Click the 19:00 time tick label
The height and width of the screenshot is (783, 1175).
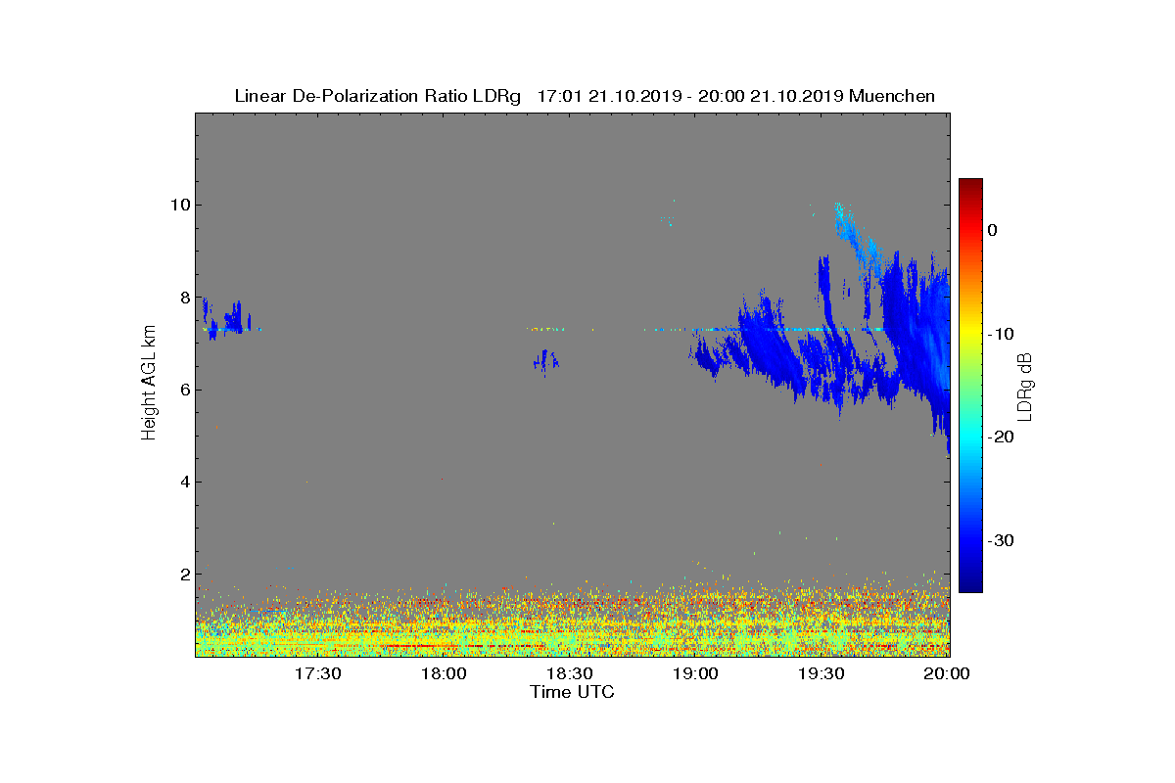coord(695,674)
